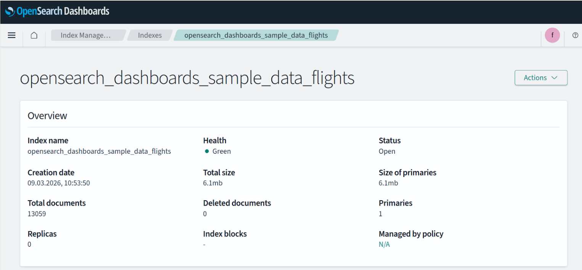Click the Status value Open
582x270 pixels.
point(387,151)
